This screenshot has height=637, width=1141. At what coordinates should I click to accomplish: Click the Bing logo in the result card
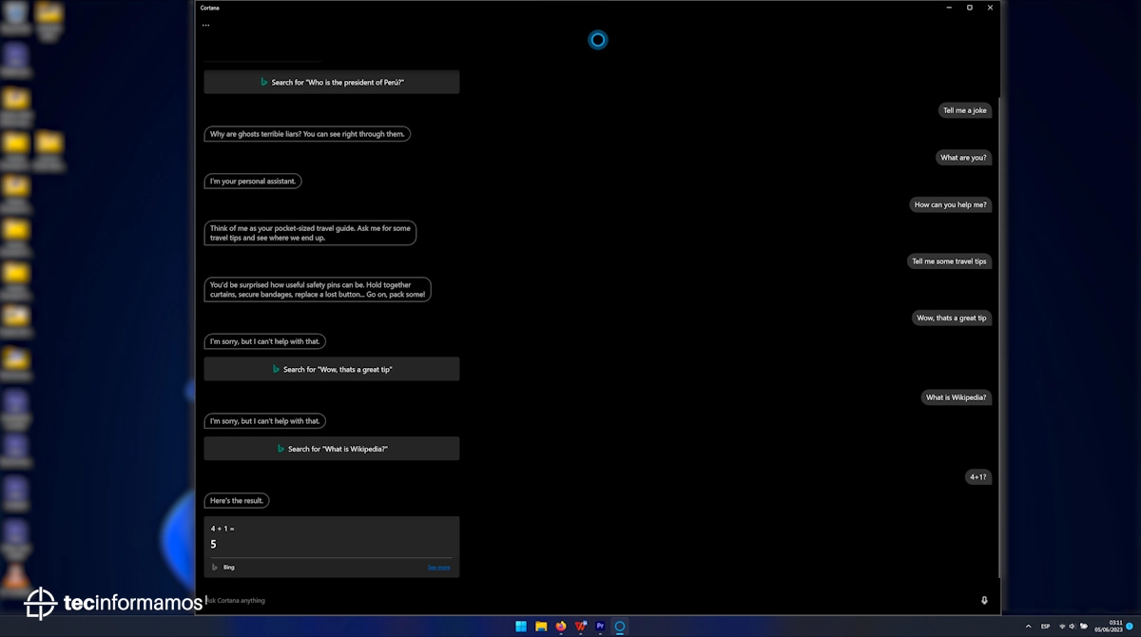(215, 567)
